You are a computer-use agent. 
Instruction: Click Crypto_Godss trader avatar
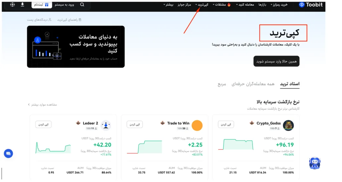pyautogui.click(x=288, y=125)
